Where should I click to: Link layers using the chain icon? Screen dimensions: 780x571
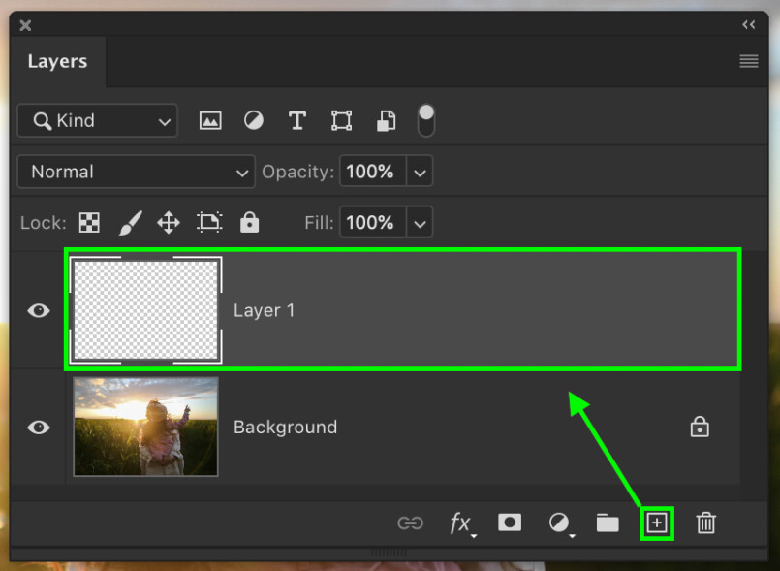tap(411, 523)
